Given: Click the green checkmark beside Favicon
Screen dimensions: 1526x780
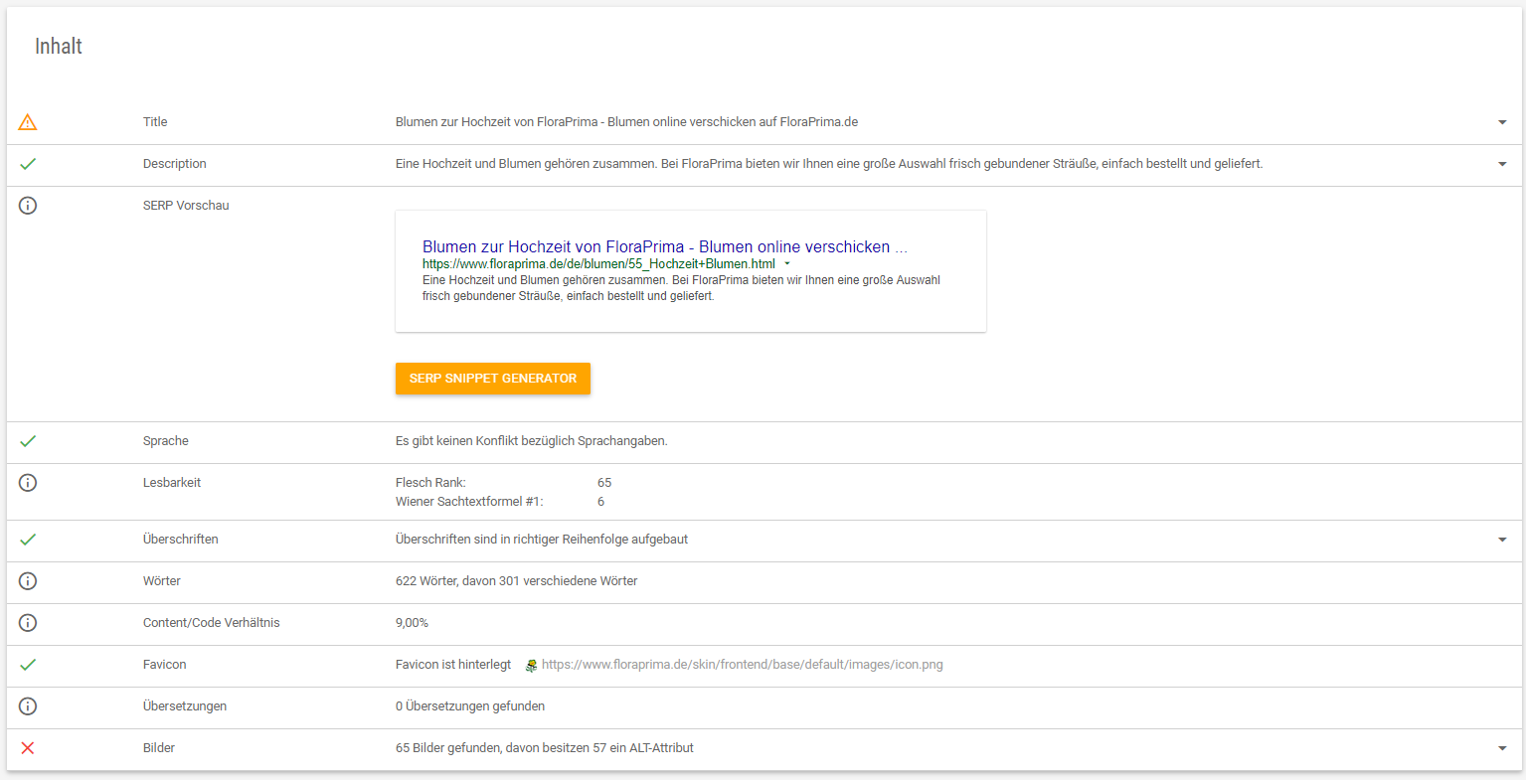Looking at the screenshot, I should click(x=28, y=665).
